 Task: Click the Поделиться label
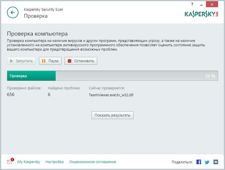[x=182, y=162]
